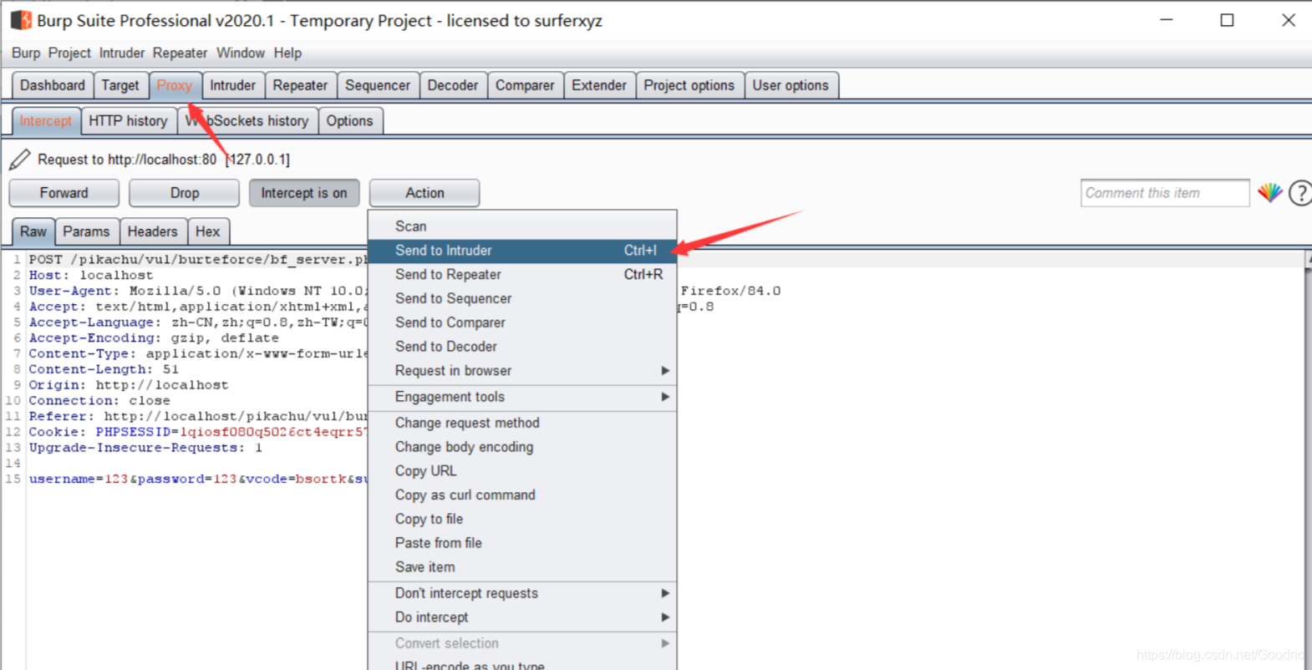Screen dimensions: 1312x670
Task: Choose Send to Intruder
Action: pyautogui.click(x=522, y=251)
